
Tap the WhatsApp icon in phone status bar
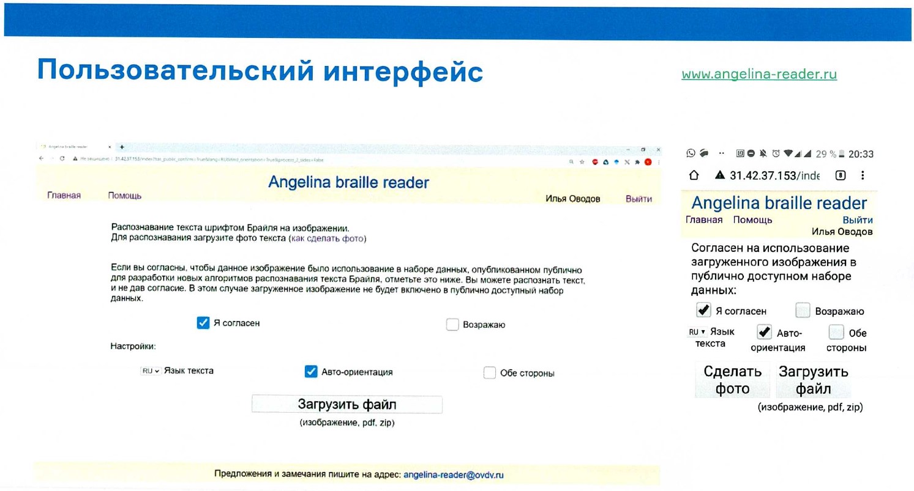(691, 154)
